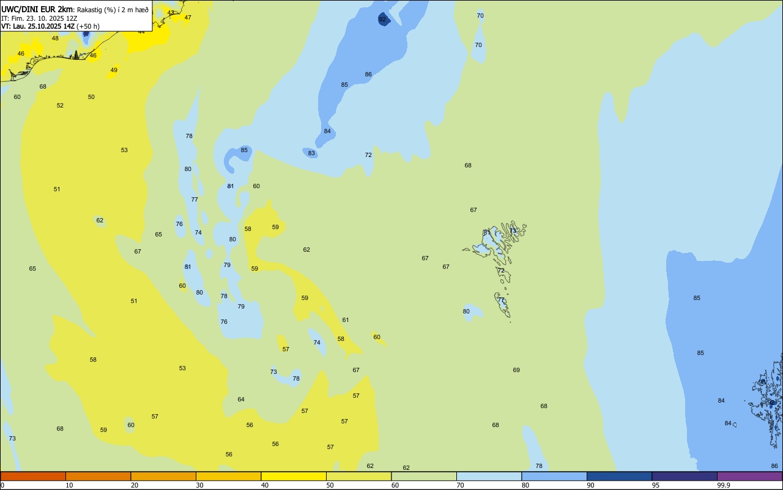
Task: Select the 80–90 medium blue legend swatch
Action: click(x=554, y=476)
